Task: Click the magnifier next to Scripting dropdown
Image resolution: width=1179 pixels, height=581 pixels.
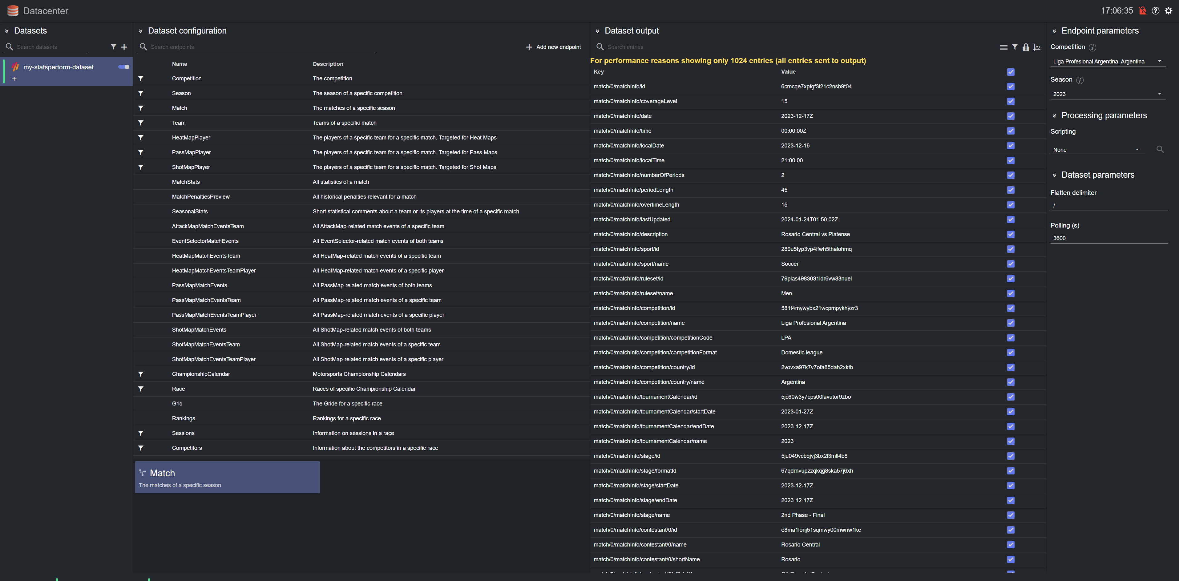Action: coord(1160,149)
